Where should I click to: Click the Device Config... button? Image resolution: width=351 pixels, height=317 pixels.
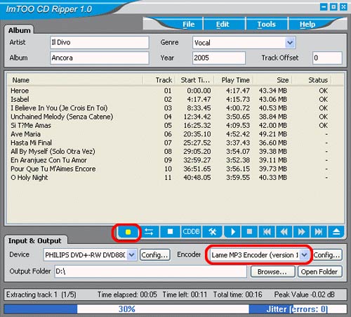[x=155, y=254]
